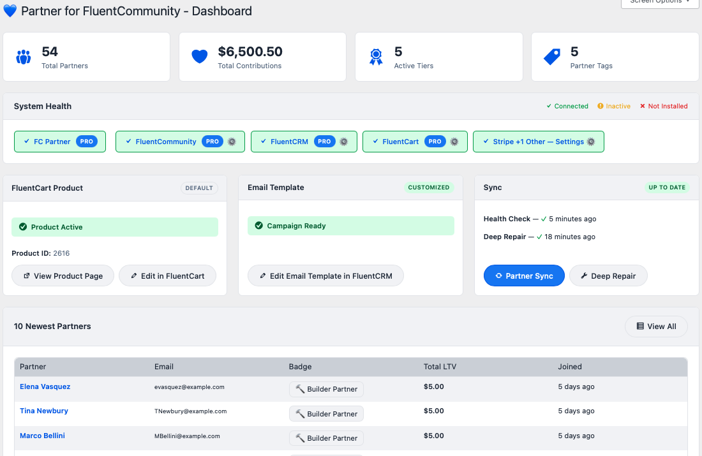The width and height of the screenshot is (702, 456).
Task: Click the Connected checkmark legend icon
Action: coord(549,106)
